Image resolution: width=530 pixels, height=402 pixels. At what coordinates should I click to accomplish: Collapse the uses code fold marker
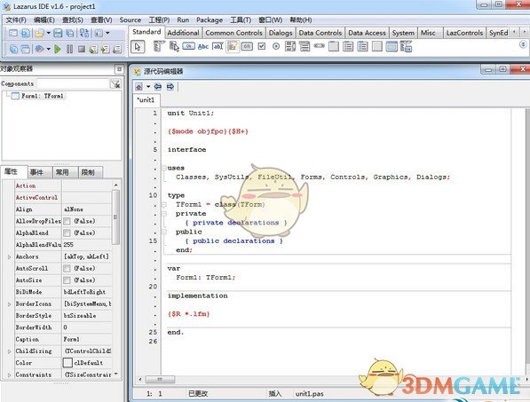pyautogui.click(x=164, y=168)
